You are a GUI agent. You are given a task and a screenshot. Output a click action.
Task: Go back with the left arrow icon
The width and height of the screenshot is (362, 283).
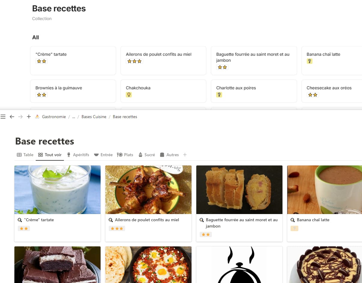(12, 117)
